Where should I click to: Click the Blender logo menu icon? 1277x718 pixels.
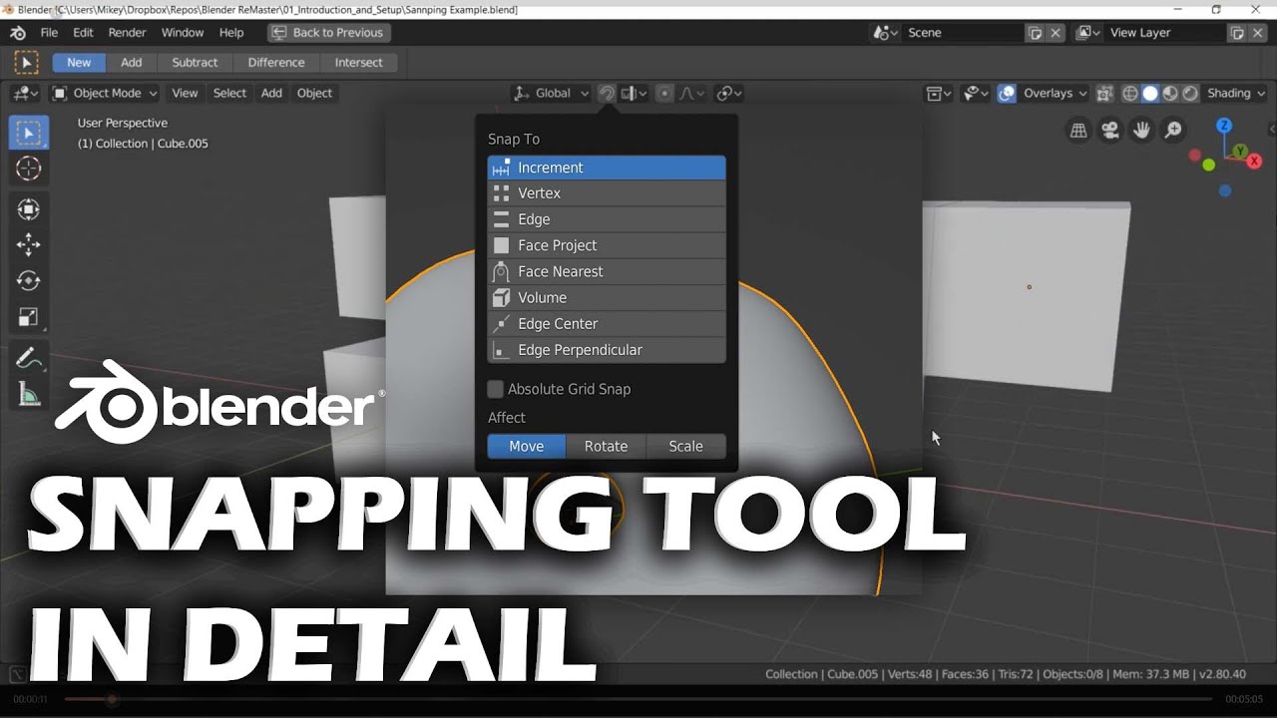coord(18,33)
